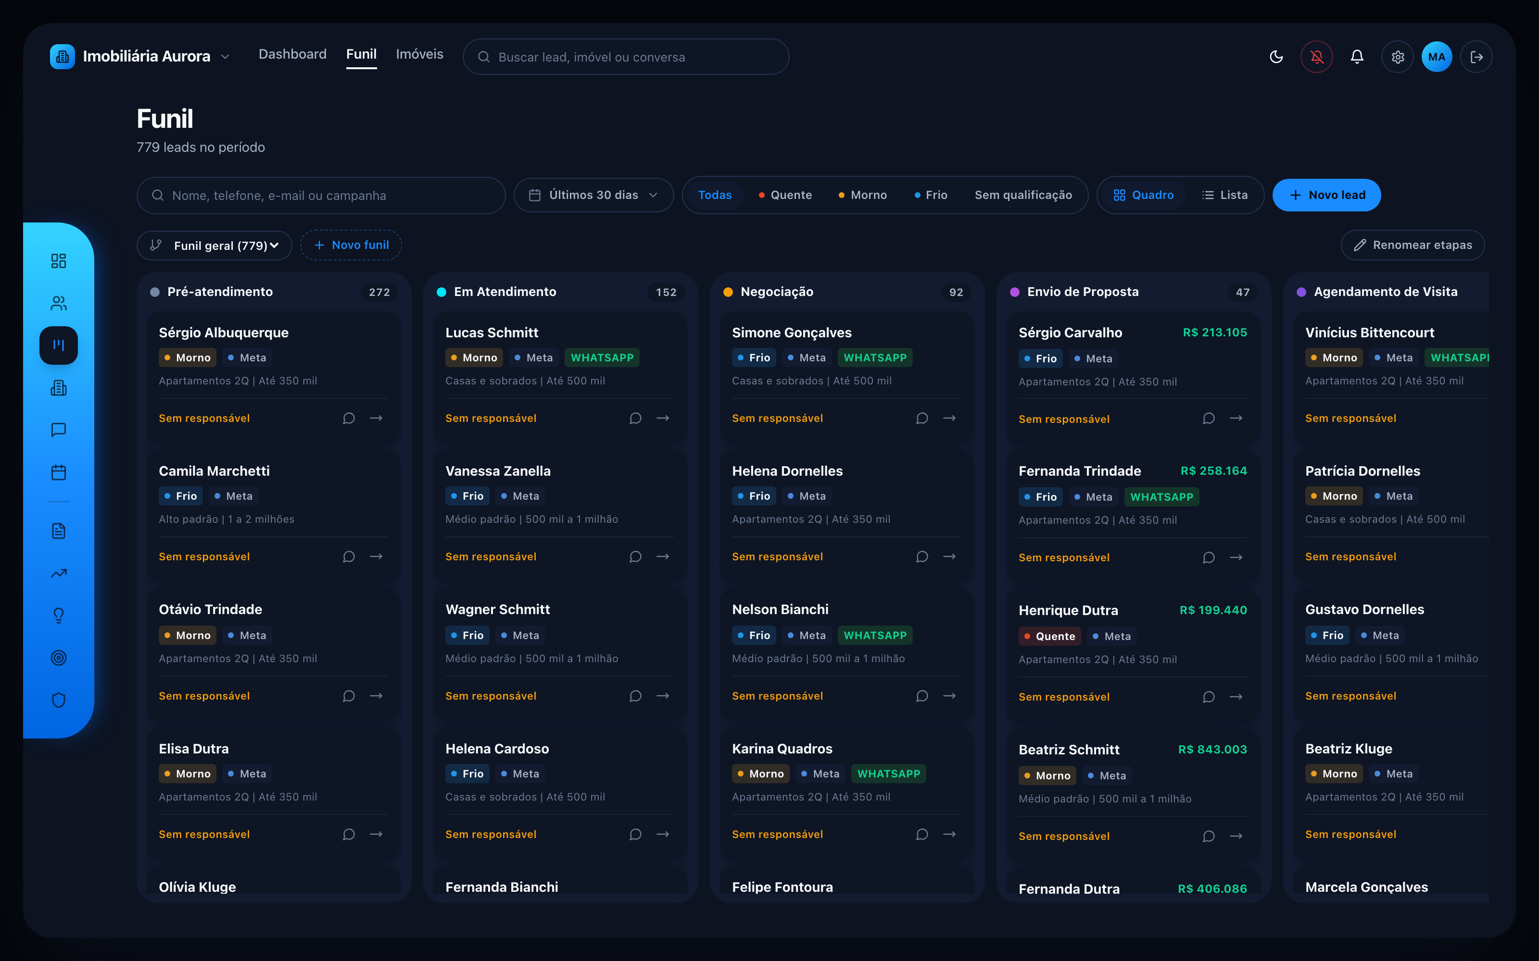Expand Imobiliária Aurora company switcher
This screenshot has height=961, width=1539.
tap(140, 57)
